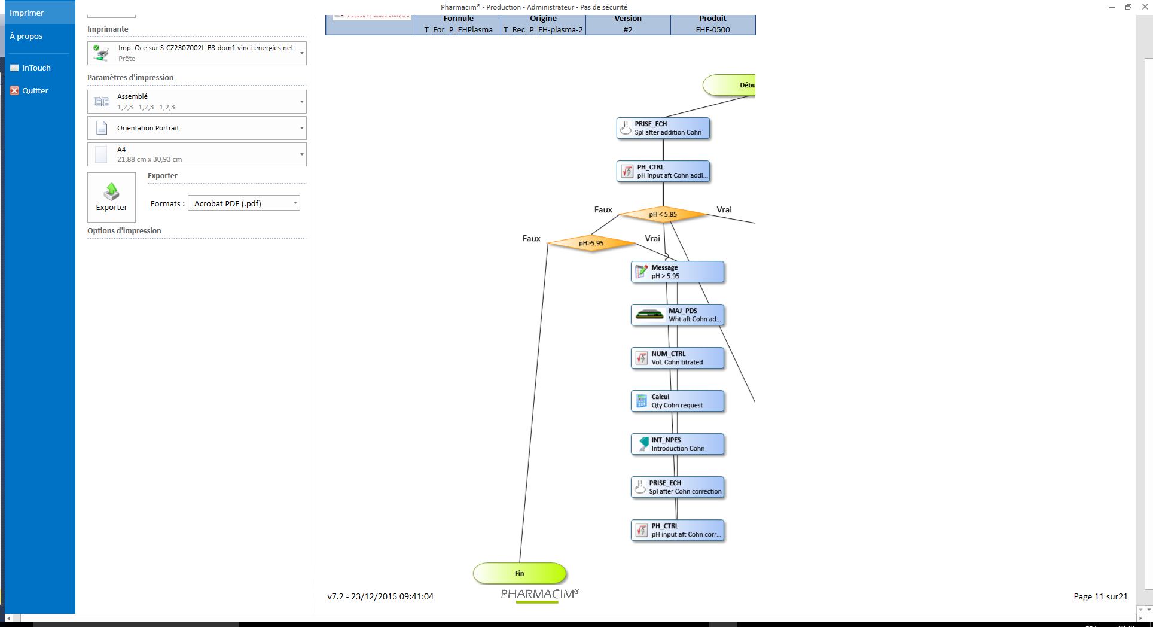Click the 'Produit' column header
Screen dimensions: 1153x627
(713, 19)
